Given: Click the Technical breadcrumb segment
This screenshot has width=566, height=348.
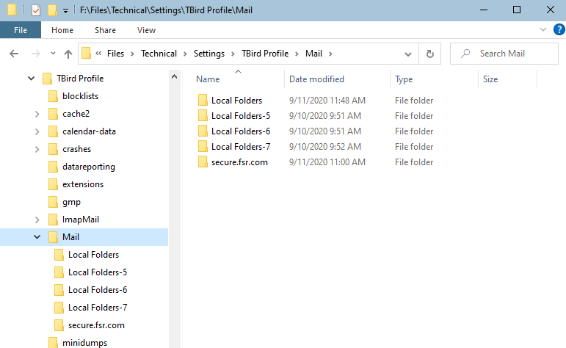Looking at the screenshot, I should (x=159, y=54).
